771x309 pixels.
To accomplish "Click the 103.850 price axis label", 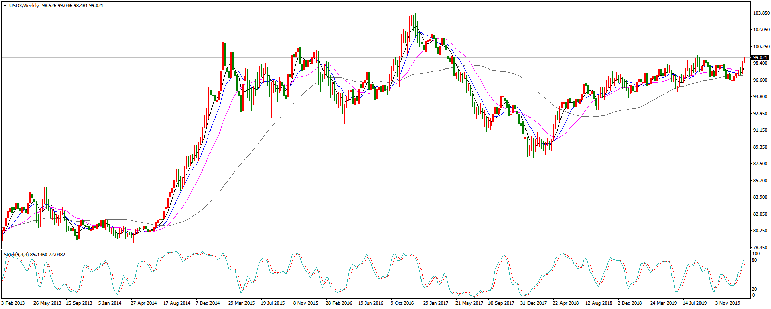I will 760,14.
